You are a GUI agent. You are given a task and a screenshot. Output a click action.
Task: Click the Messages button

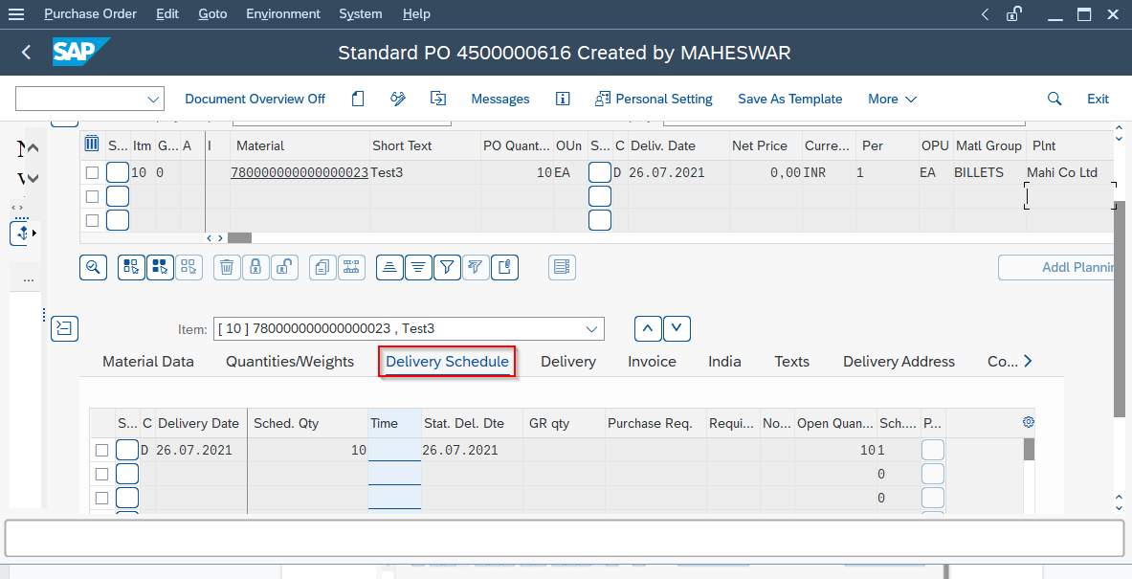point(500,99)
